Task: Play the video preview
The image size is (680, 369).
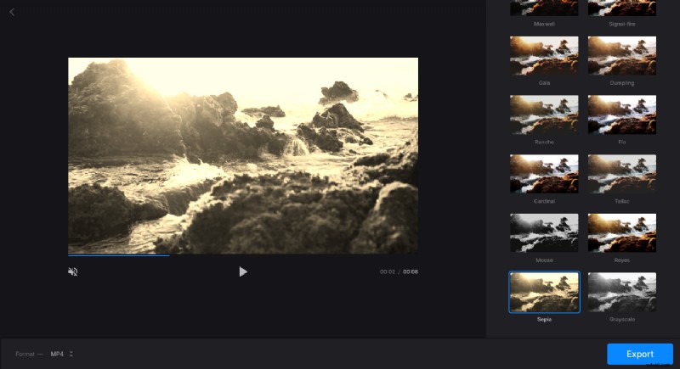Action: [x=243, y=271]
